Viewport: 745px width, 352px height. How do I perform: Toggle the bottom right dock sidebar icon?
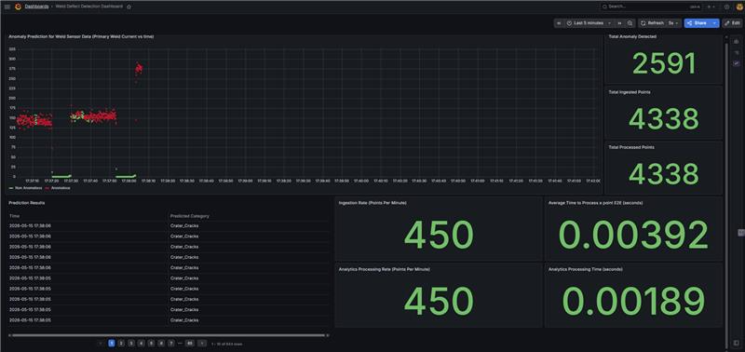[736, 343]
